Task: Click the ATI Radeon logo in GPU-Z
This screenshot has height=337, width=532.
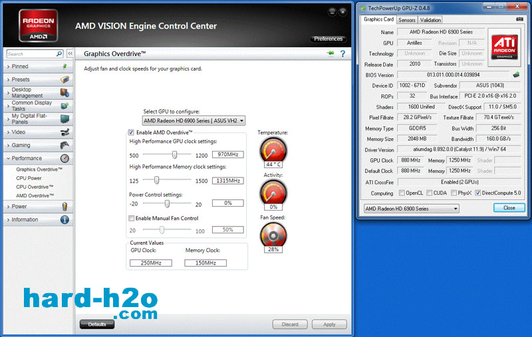Action: (x=505, y=47)
